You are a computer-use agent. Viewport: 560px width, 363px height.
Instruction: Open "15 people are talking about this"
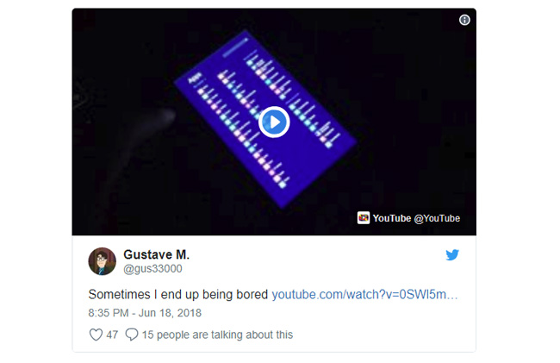[217, 335]
